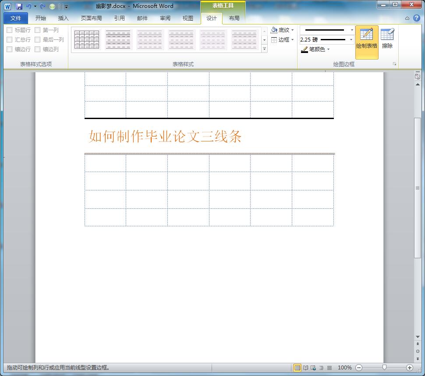Switch to the table Layout (布局) tab
425x376 pixels.
tap(234, 18)
